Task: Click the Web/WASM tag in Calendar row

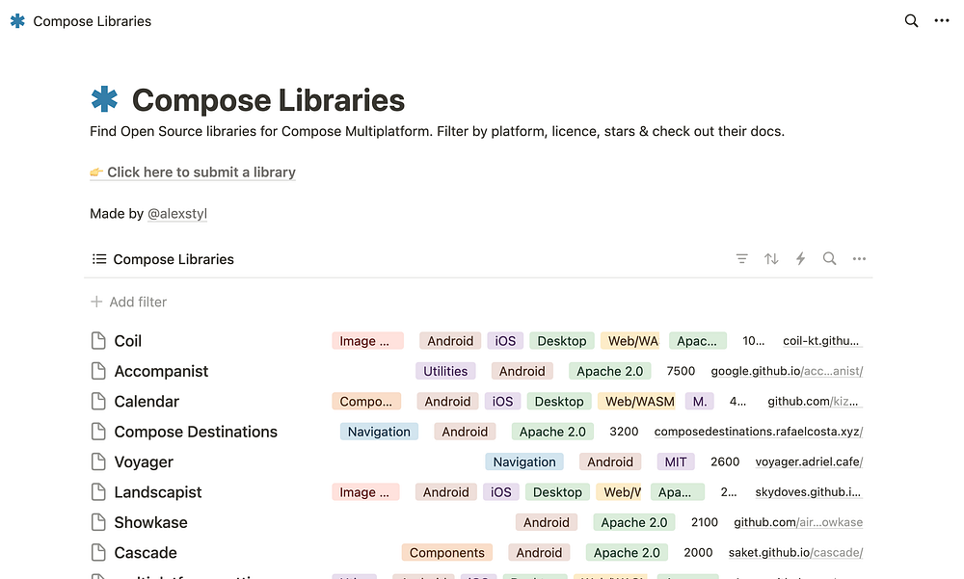Action: click(636, 401)
